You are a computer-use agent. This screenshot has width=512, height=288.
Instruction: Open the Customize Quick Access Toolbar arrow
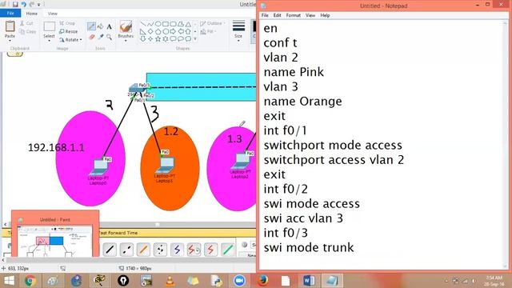[39, 5]
